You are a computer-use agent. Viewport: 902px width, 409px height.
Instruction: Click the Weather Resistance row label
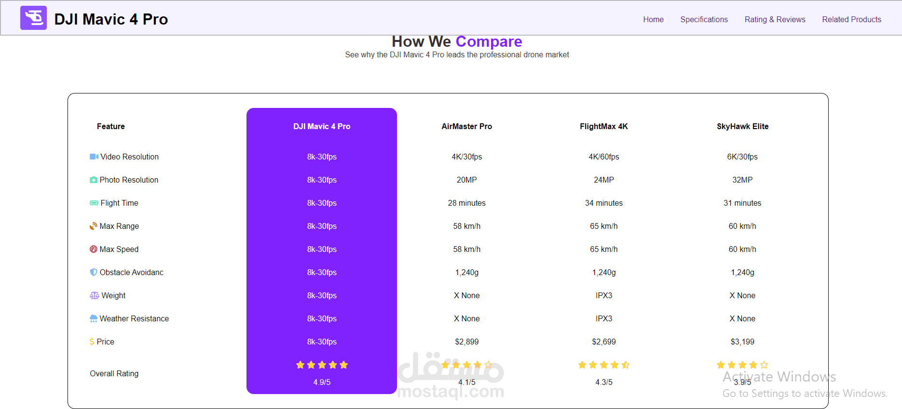point(134,318)
